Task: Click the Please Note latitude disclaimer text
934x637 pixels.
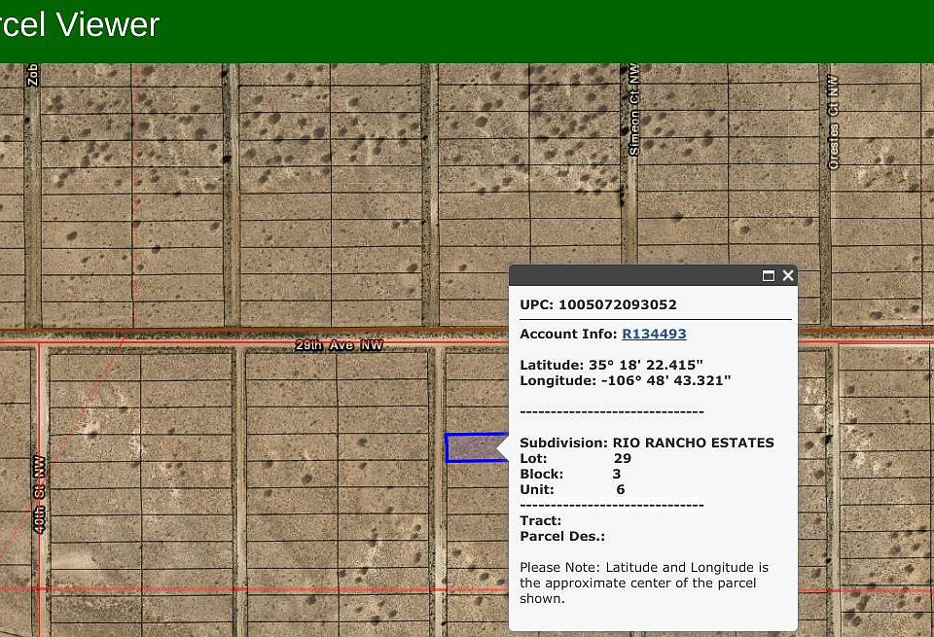Action: click(644, 583)
